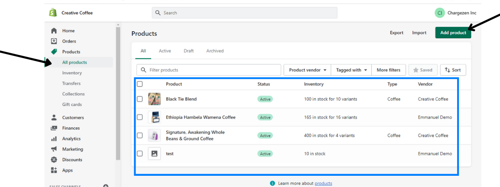Open Ethiopia Hambela Wamena Coffee thumbnail
Screen dimensions: 500x187
point(154,117)
